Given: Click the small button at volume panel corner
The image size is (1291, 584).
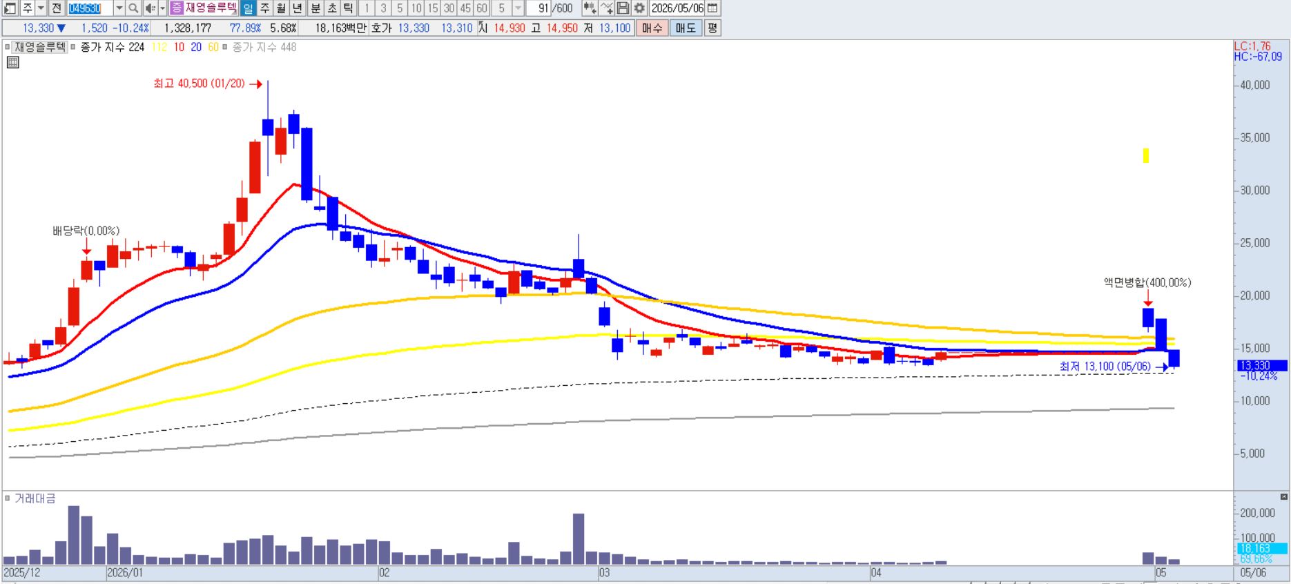Looking at the screenshot, I should [1284, 496].
